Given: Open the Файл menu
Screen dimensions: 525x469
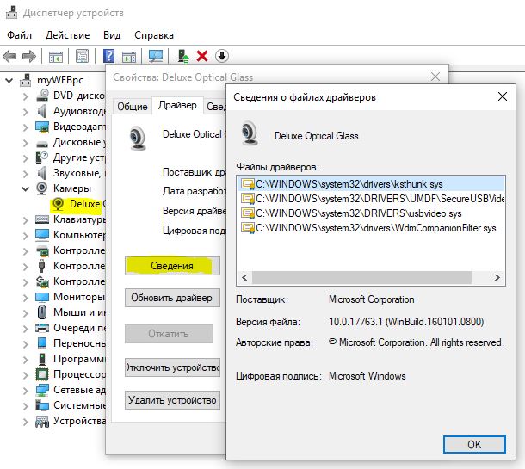Looking at the screenshot, I should [x=19, y=35].
